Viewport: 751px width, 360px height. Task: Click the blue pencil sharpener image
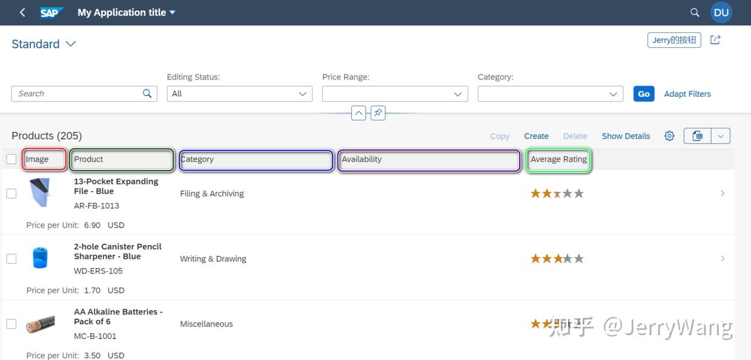point(40,258)
